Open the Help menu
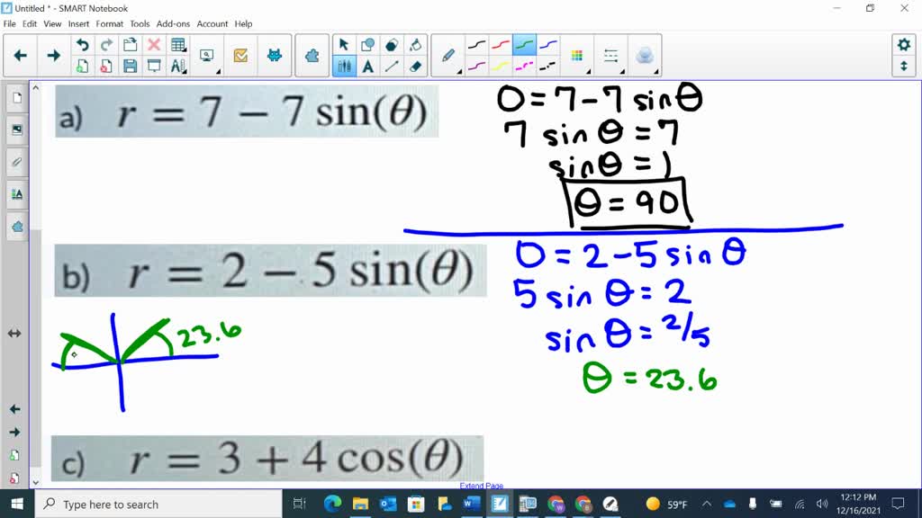Image resolution: width=922 pixels, height=518 pixels. (243, 24)
